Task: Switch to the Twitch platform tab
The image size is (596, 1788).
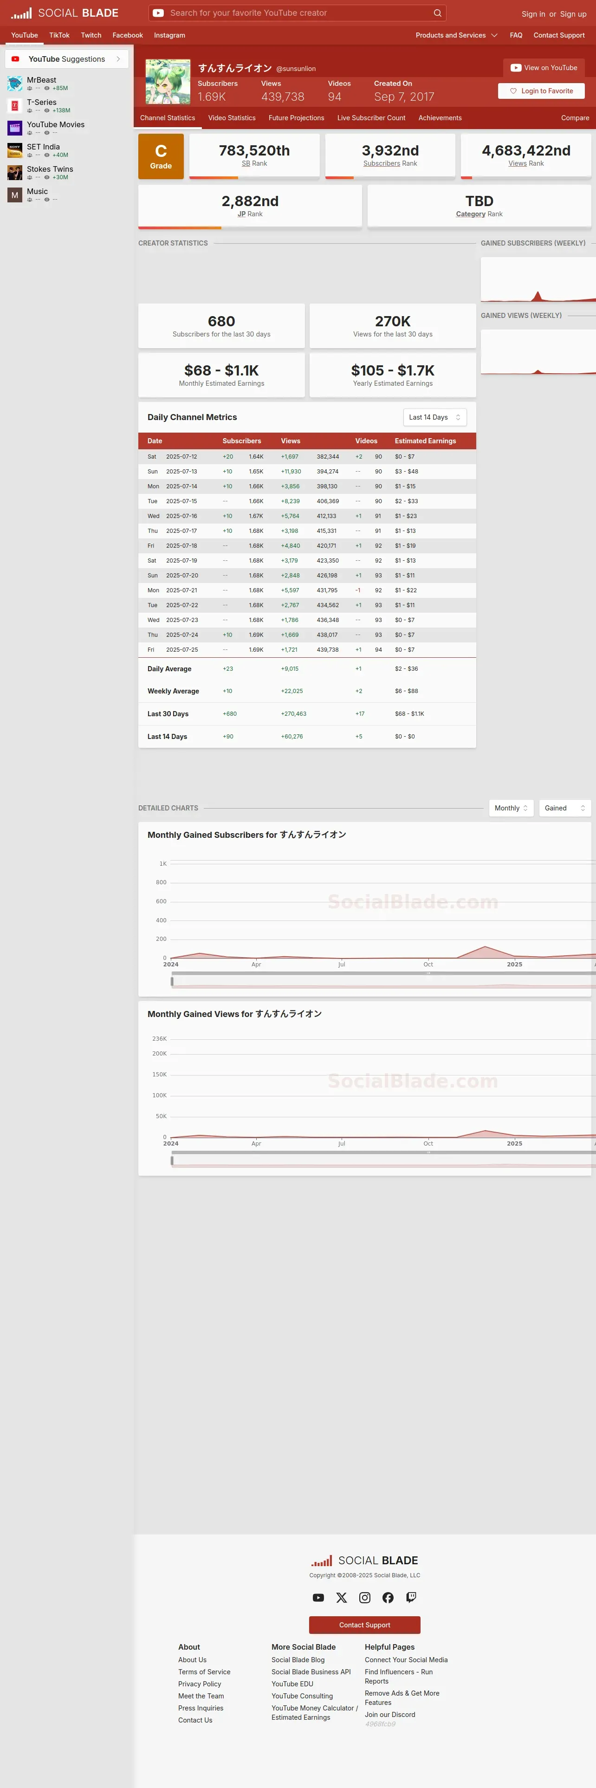Action: [91, 35]
